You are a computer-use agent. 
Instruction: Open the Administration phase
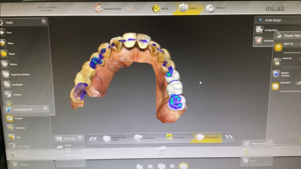[x=108, y=9]
